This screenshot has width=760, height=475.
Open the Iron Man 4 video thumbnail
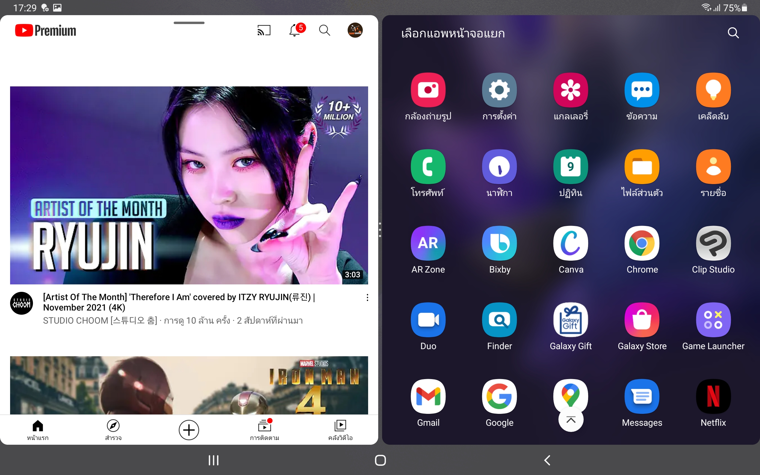pos(189,385)
